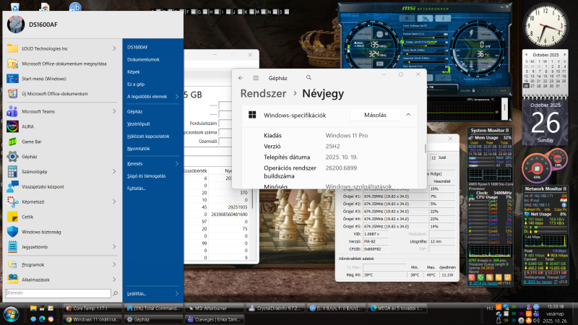The width and height of the screenshot is (578, 325).
Task: Expand Programok submenu arrow
Action: pyautogui.click(x=114, y=264)
